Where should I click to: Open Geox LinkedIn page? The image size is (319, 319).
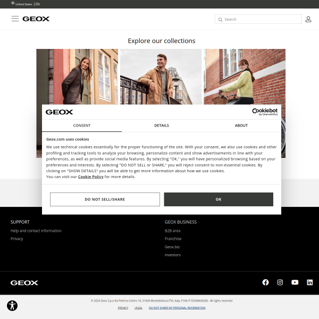[309, 282]
